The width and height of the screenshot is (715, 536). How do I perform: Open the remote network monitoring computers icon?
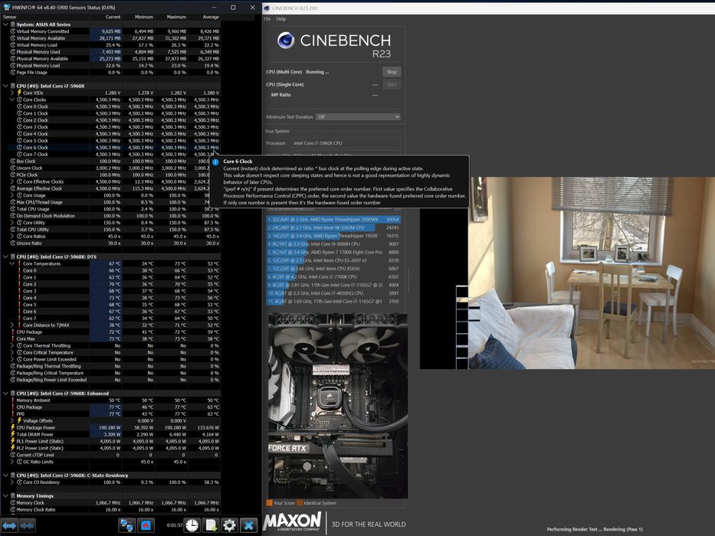click(126, 525)
